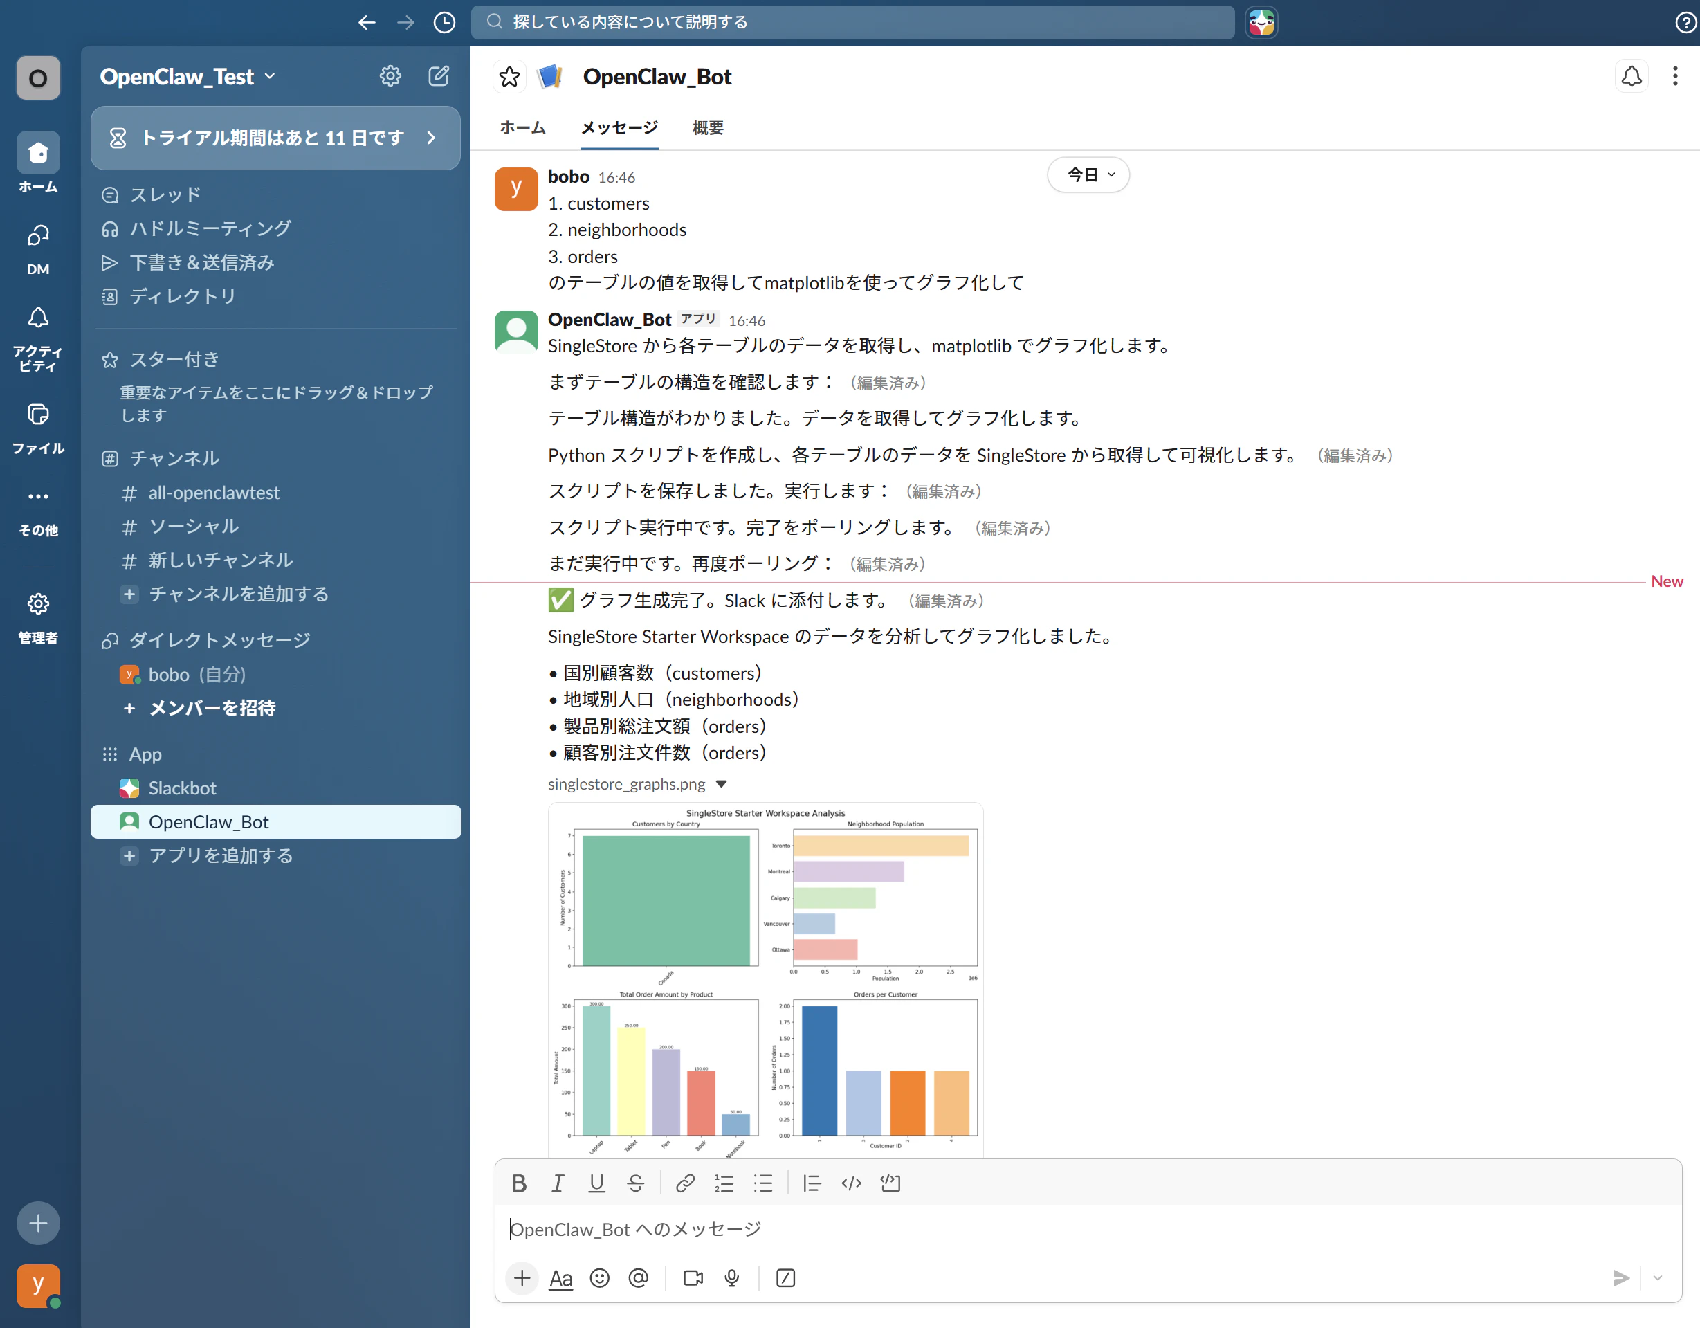The width and height of the screenshot is (1700, 1328).
Task: Collapse singlestore_graphs.png attachment
Action: (x=722, y=785)
